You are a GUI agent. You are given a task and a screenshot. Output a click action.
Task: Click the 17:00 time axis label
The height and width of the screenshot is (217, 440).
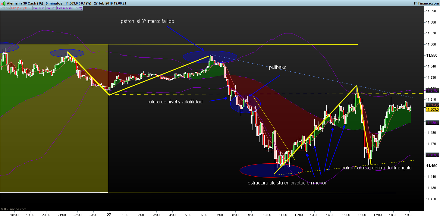(x=377, y=215)
